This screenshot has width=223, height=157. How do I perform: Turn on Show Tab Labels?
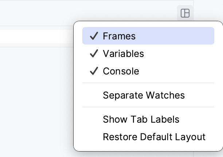tap(141, 119)
